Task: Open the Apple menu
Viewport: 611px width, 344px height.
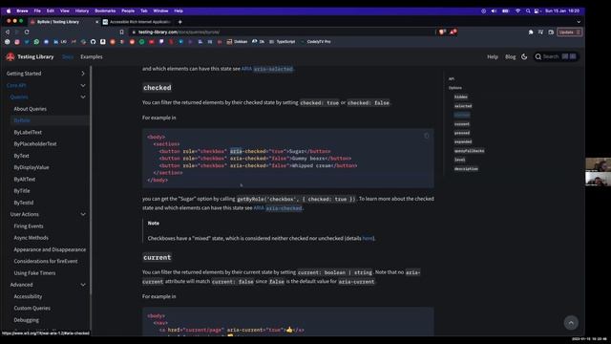Action: (x=9, y=11)
